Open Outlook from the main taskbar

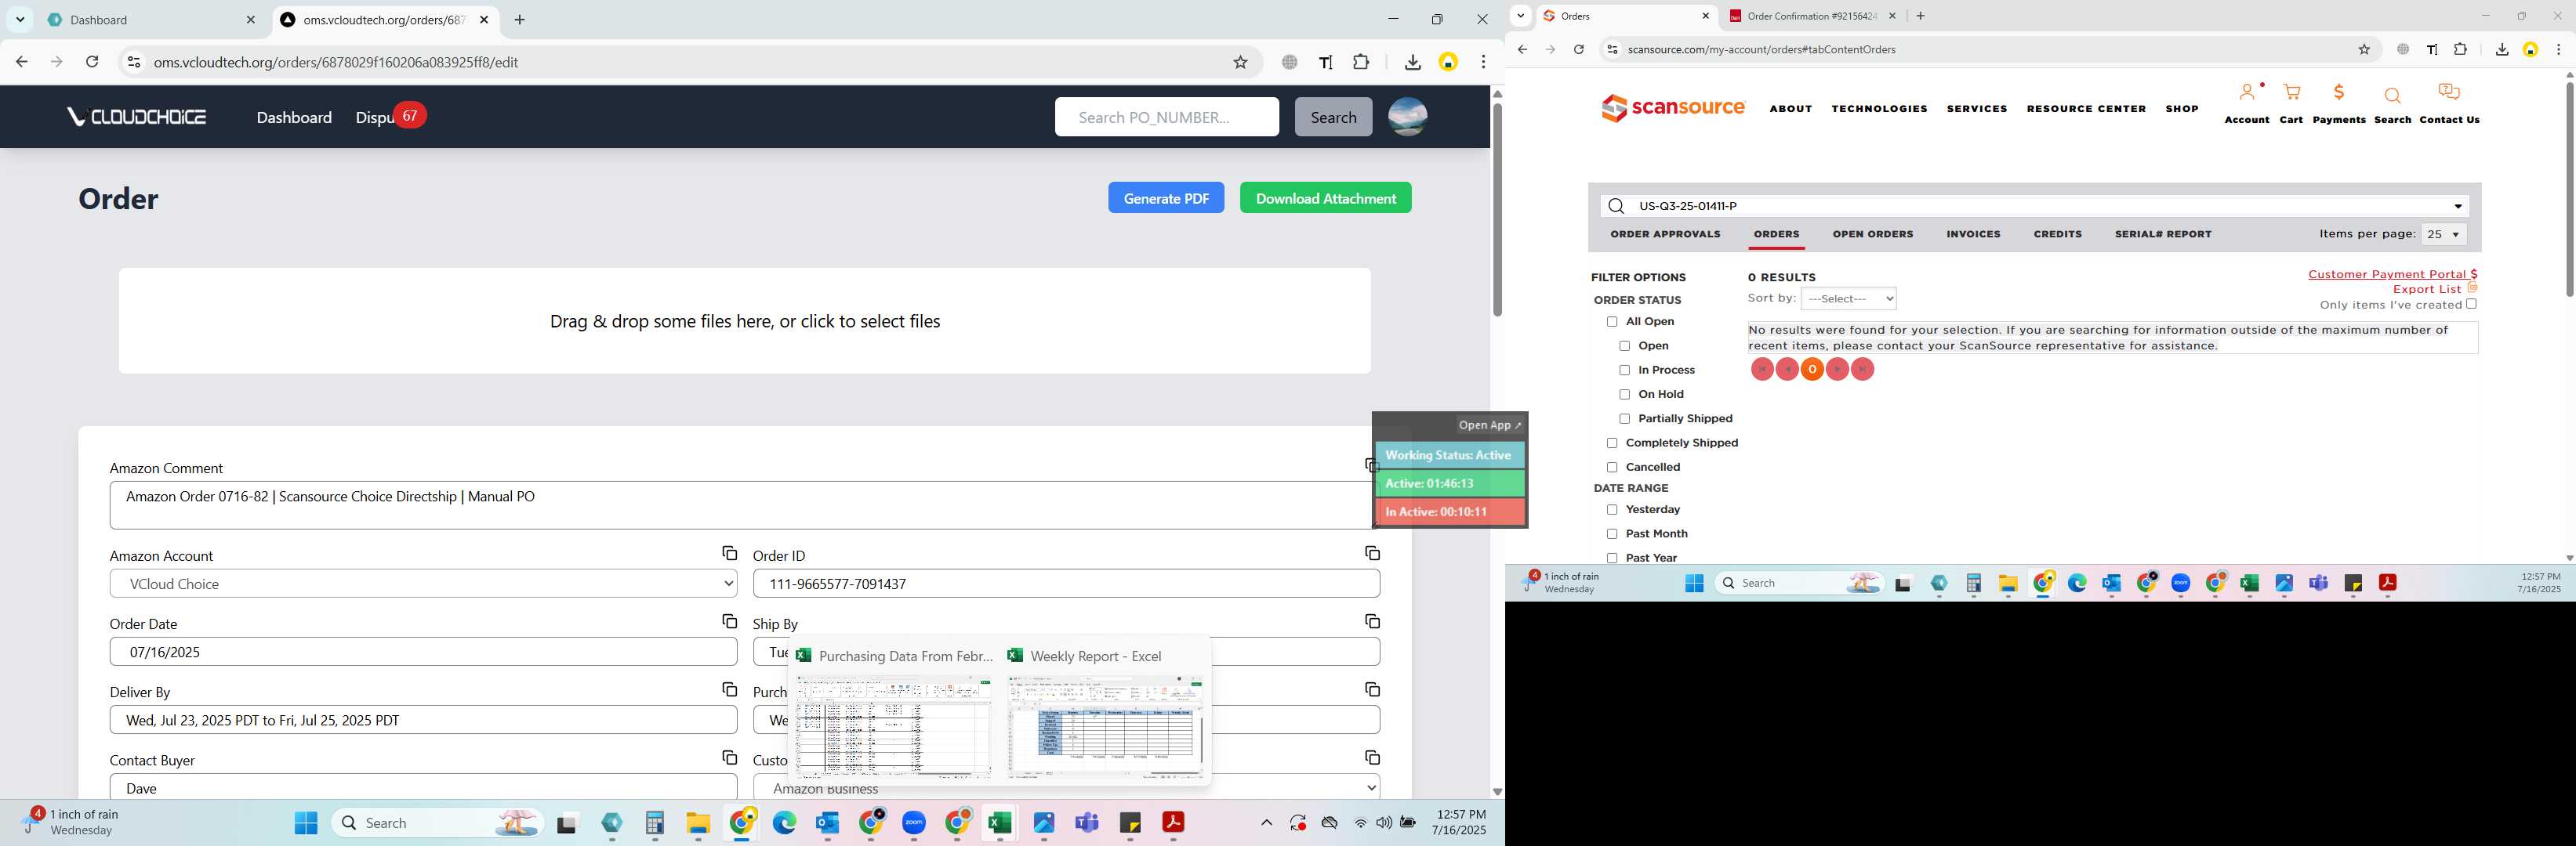click(x=827, y=822)
